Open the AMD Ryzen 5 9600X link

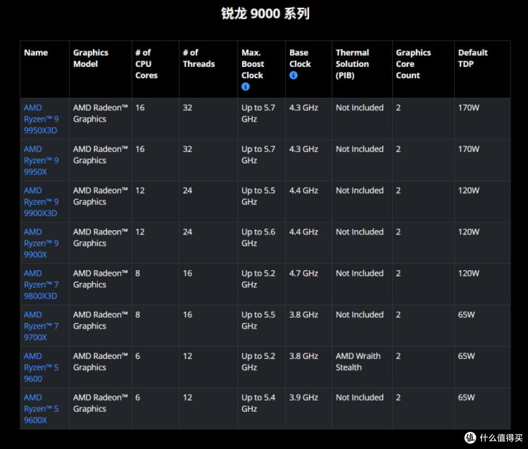pos(41,408)
